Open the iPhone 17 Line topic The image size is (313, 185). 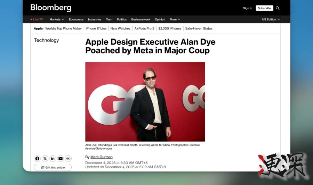[96, 28]
